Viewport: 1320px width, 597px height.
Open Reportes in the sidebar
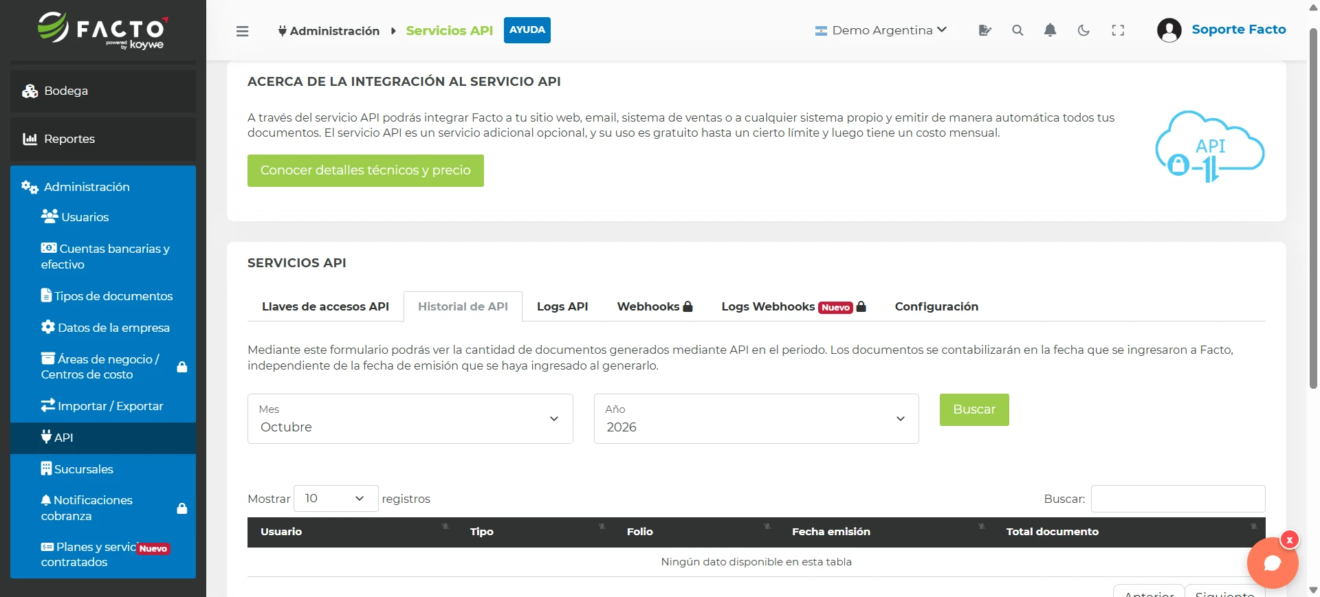(x=103, y=139)
